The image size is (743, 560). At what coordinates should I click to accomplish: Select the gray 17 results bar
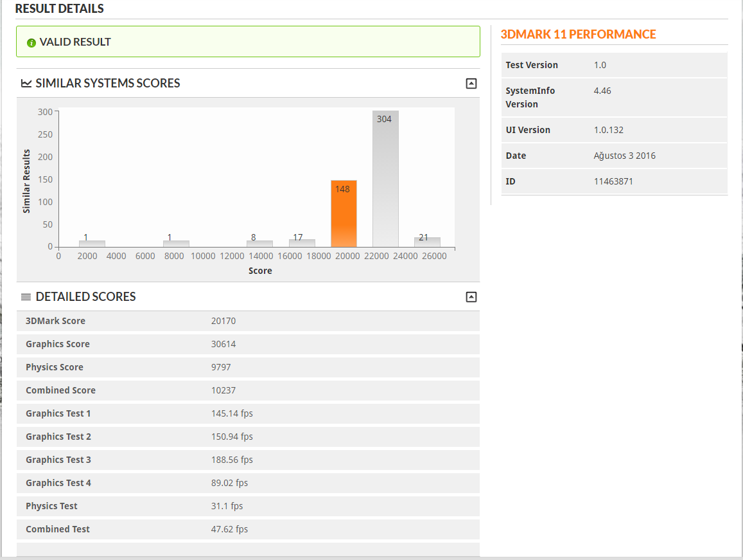[302, 243]
